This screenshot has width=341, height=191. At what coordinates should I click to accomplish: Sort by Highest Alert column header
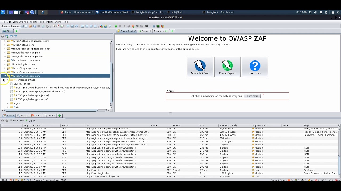pos(267,125)
